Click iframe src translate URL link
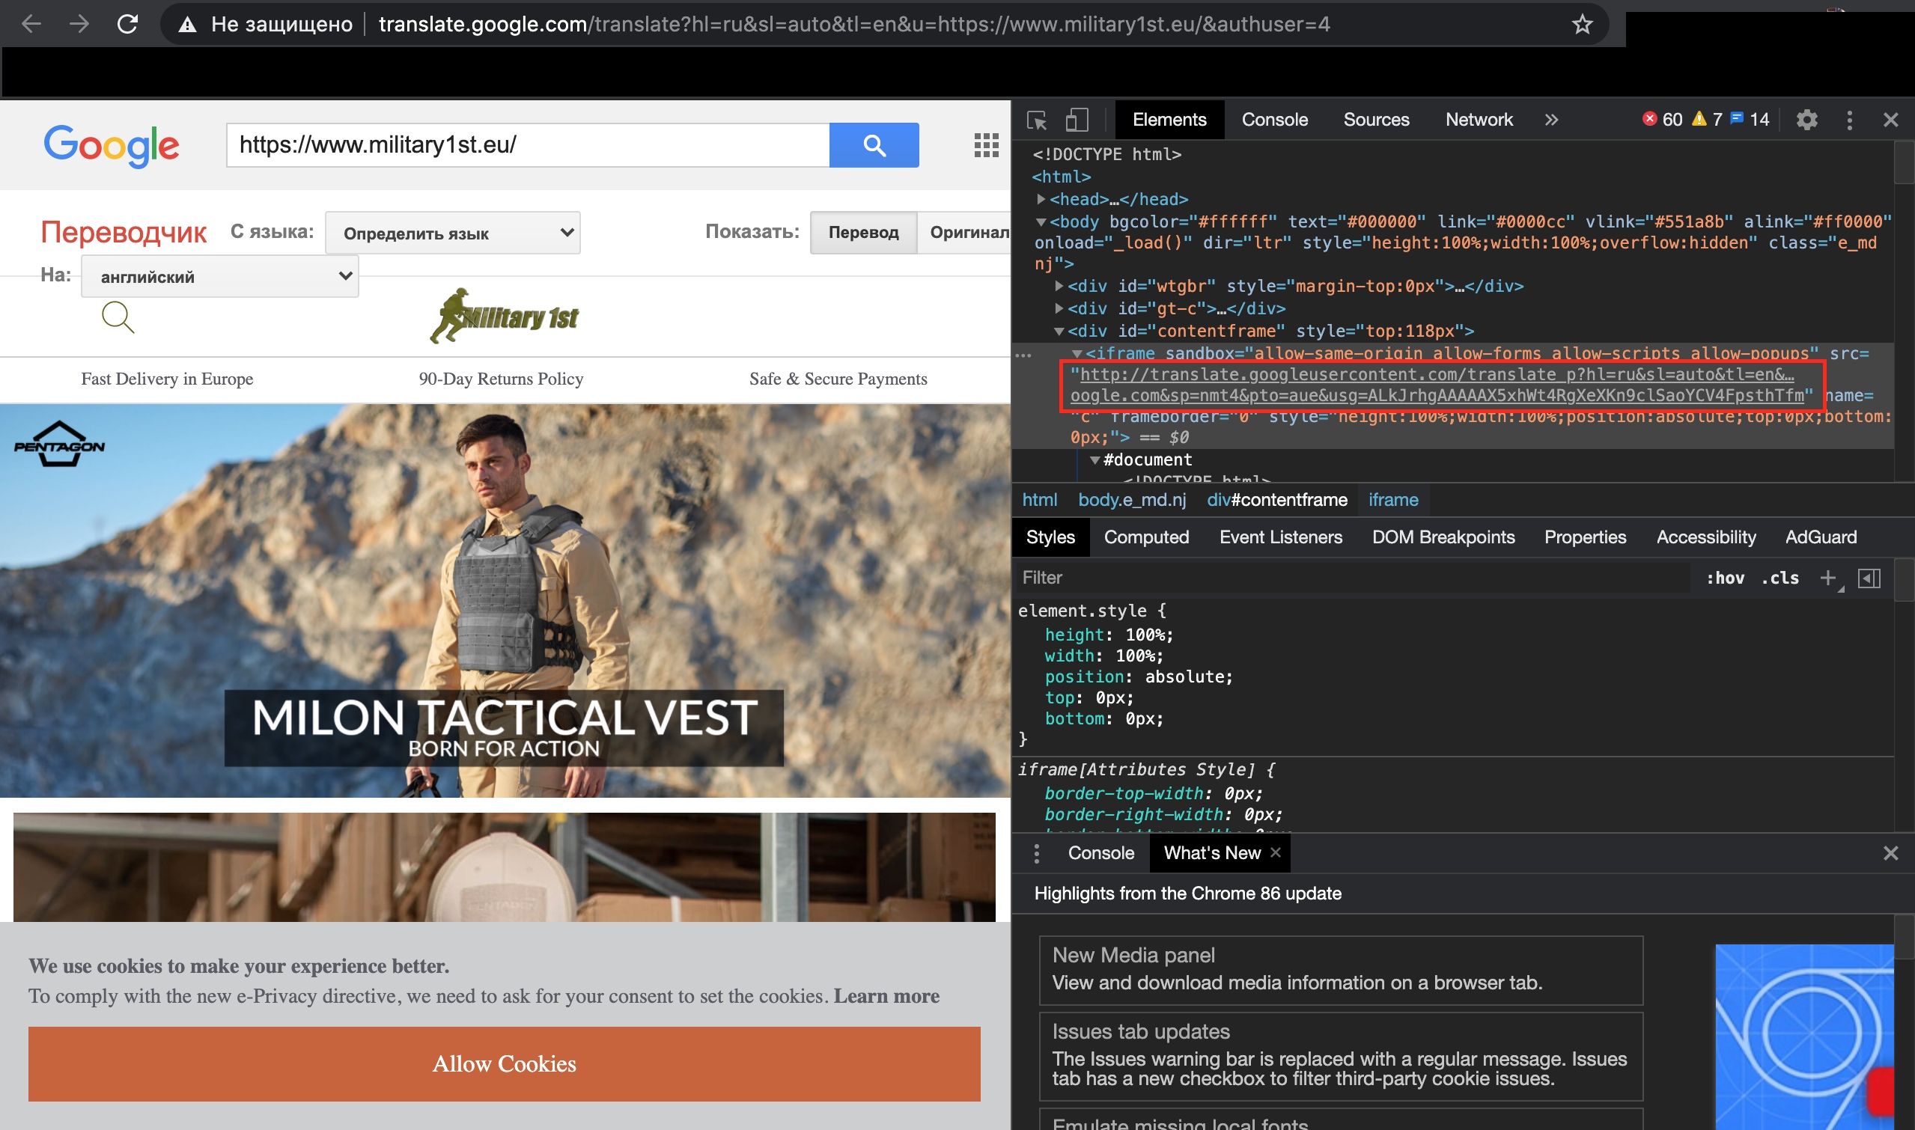The image size is (1915, 1130). click(1437, 385)
